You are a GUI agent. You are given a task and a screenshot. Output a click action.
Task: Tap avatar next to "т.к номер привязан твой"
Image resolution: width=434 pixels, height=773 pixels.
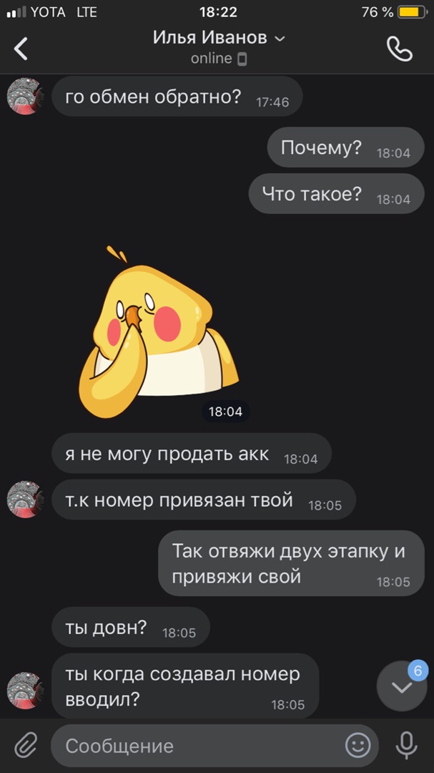coord(25,500)
